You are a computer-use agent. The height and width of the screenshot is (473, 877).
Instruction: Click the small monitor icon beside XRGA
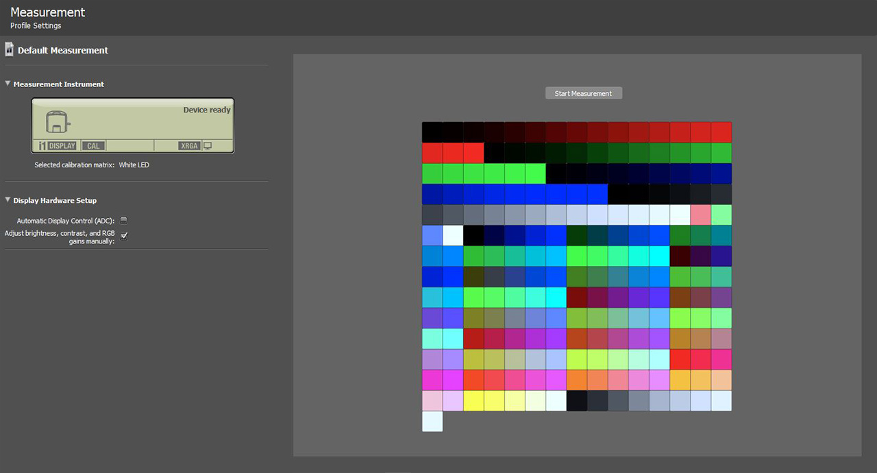click(x=208, y=146)
